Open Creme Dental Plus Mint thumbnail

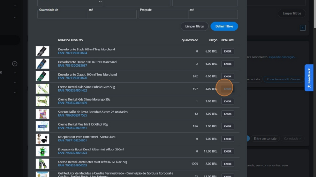43,126
